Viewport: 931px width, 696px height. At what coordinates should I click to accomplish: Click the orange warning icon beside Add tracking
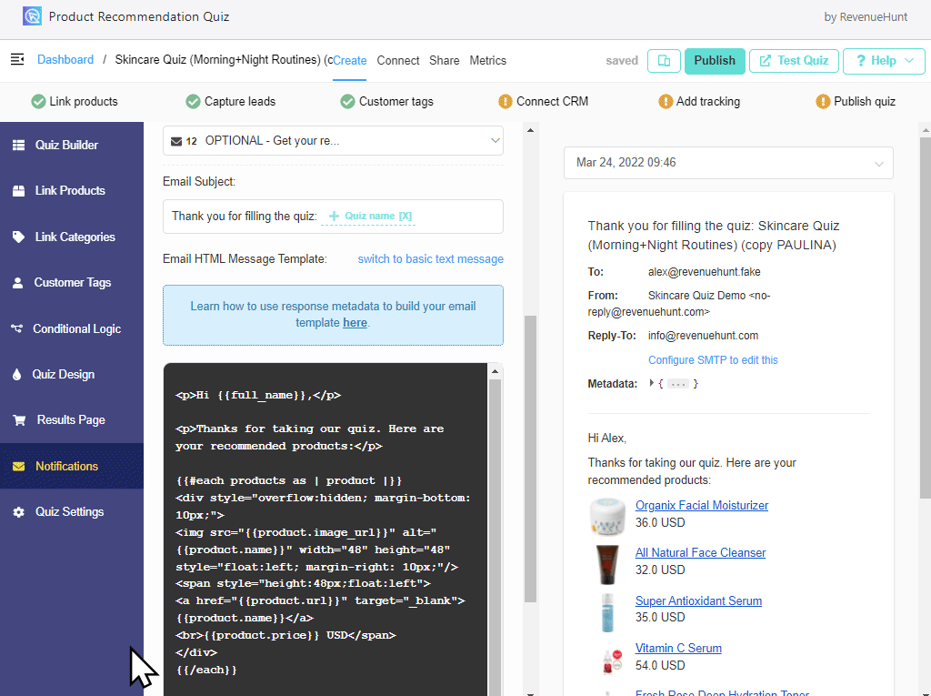666,102
